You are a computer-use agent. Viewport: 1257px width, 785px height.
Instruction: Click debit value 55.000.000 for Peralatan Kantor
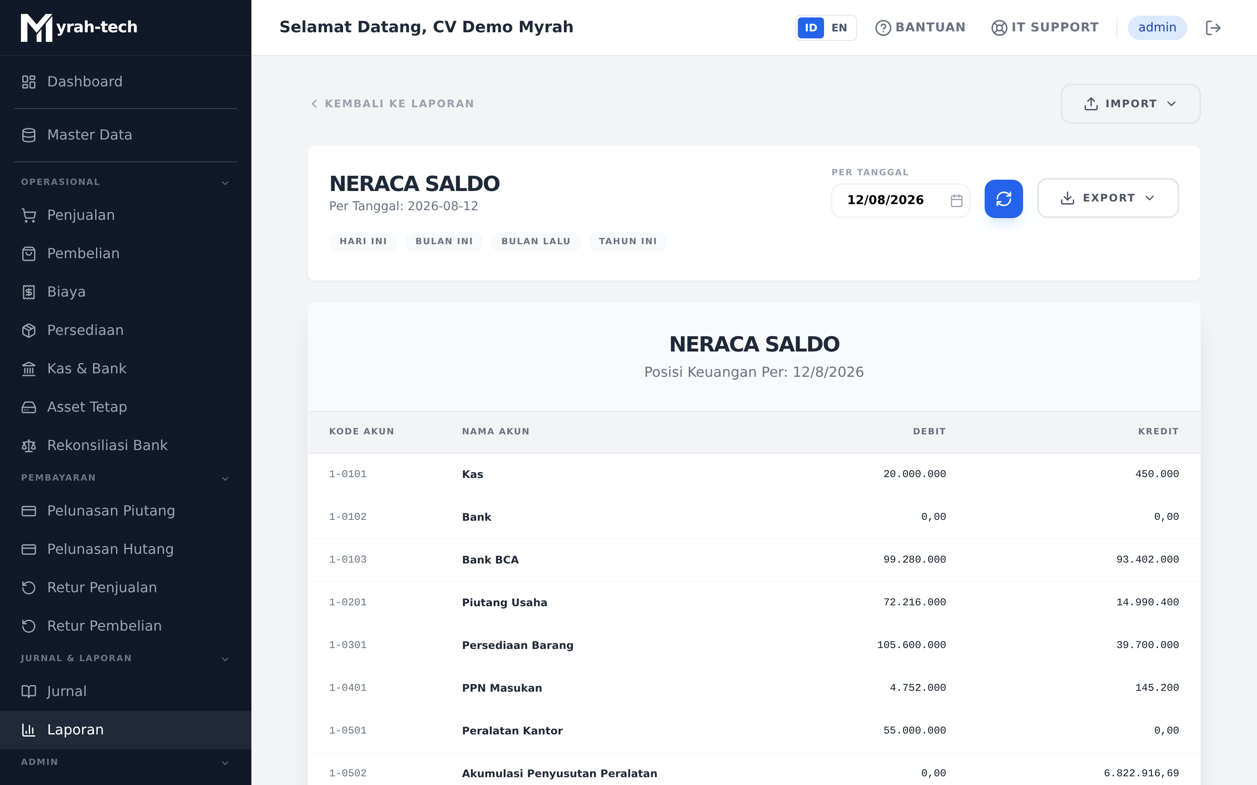coord(915,731)
